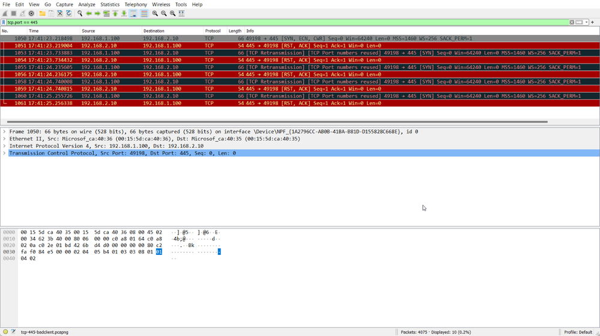
Task: Restart the current capture
Action: point(23,13)
